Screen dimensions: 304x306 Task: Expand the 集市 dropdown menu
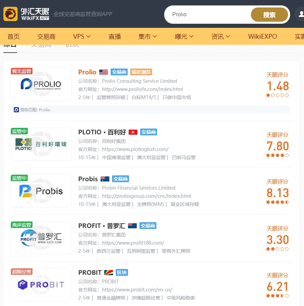147,37
